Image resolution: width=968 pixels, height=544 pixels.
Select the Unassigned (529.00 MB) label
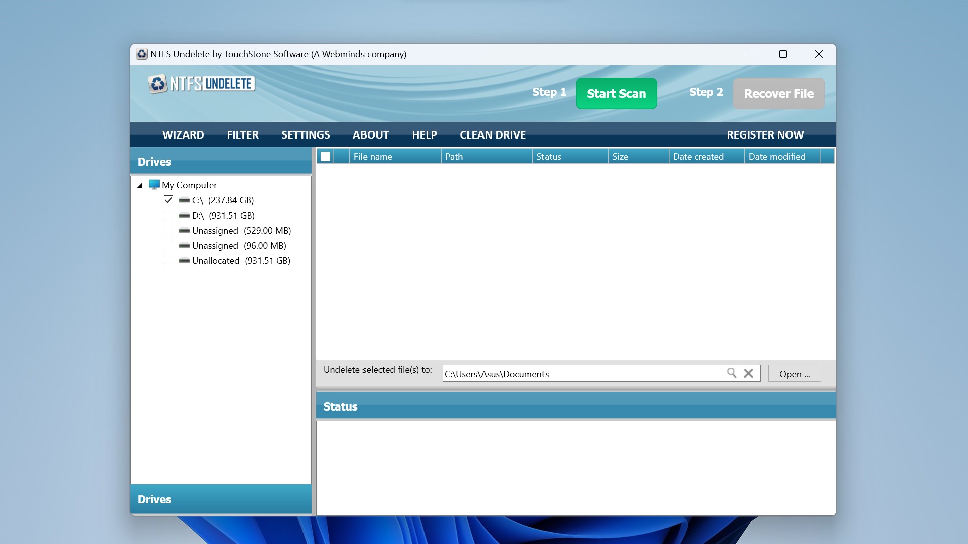pyautogui.click(x=241, y=231)
